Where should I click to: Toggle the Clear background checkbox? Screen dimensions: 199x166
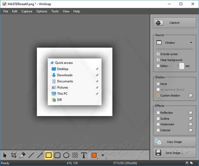tap(158, 60)
